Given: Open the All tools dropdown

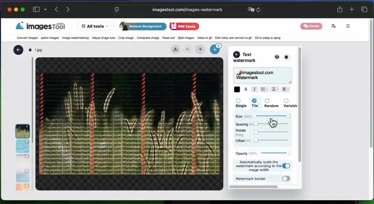Looking at the screenshot, I should pyautogui.click(x=96, y=26).
